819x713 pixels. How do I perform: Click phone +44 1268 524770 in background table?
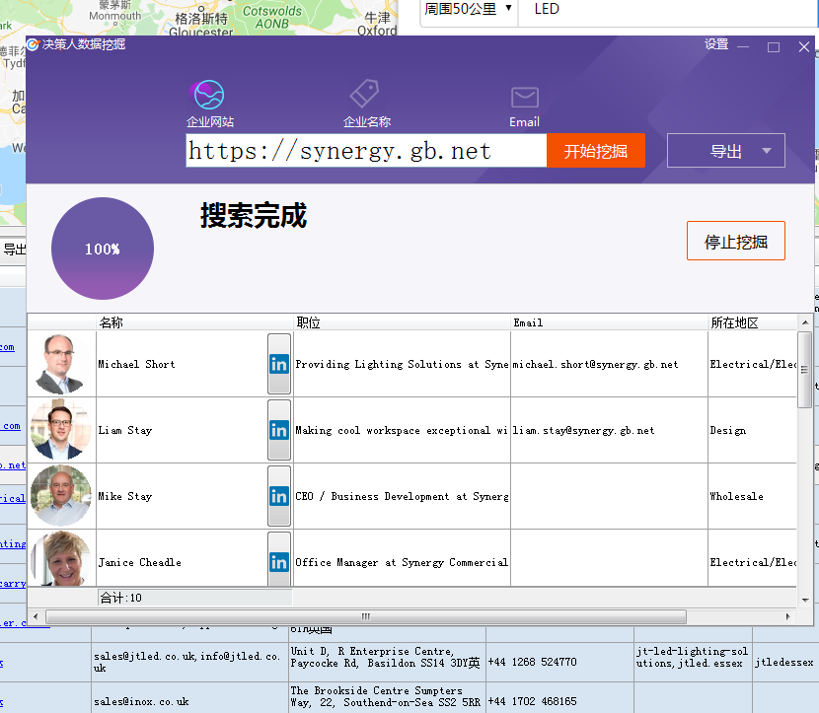(532, 662)
